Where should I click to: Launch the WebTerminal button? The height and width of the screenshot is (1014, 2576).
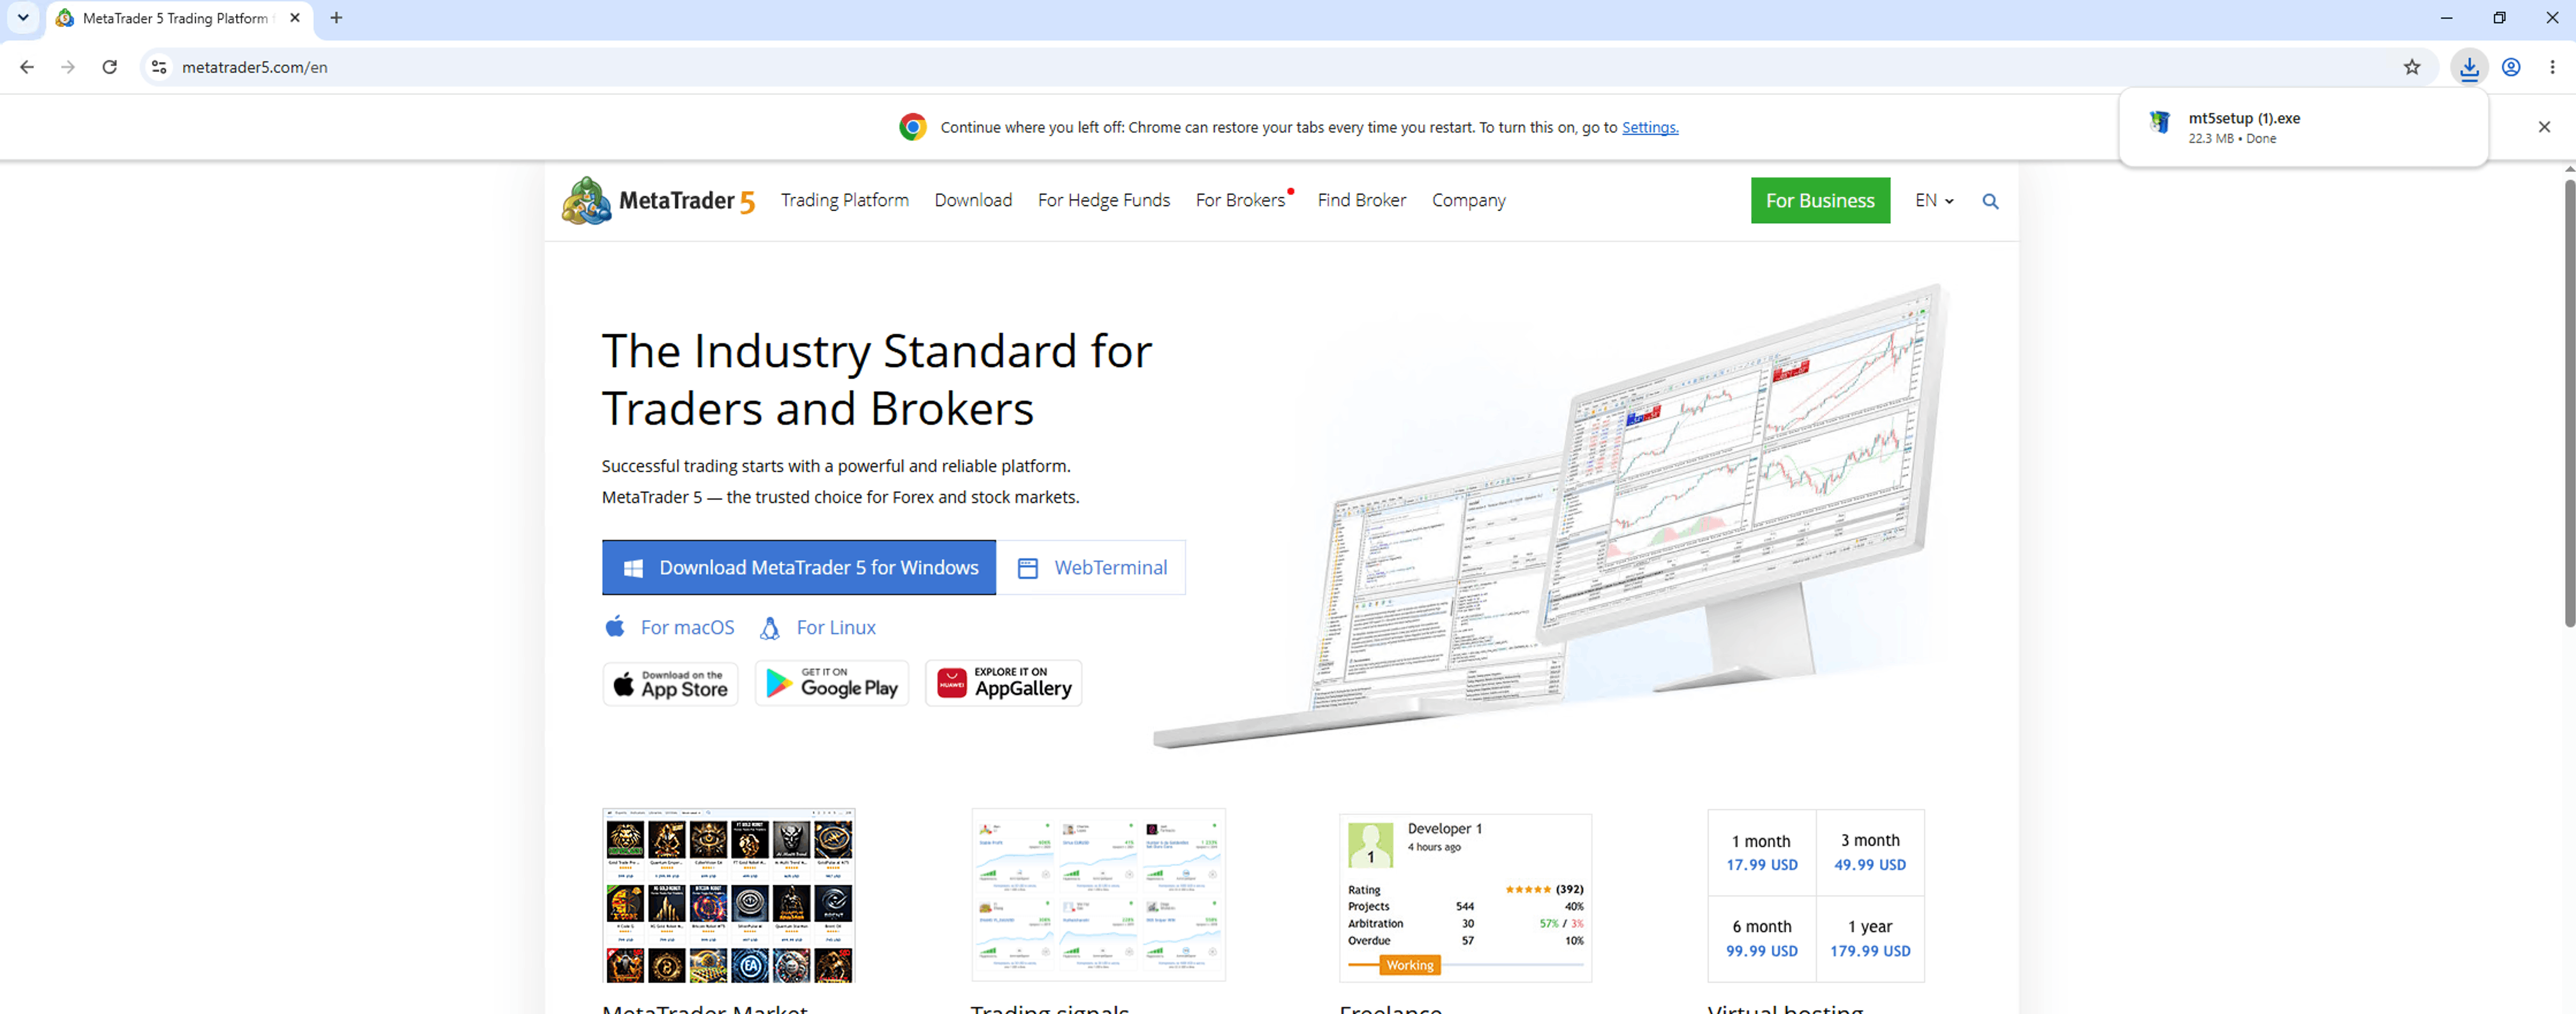(x=1091, y=567)
